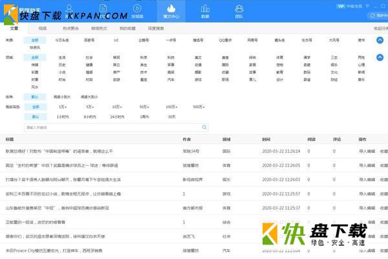Switch to the 视频 tab
This screenshot has width=388, height=259.
point(43,28)
